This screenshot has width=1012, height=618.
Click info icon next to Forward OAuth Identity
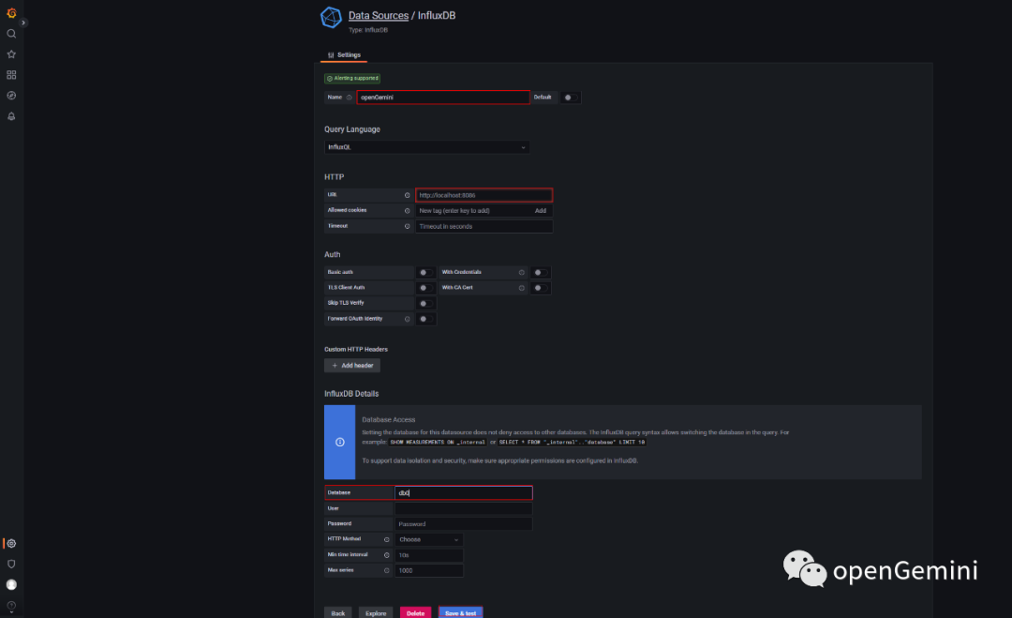(408, 319)
